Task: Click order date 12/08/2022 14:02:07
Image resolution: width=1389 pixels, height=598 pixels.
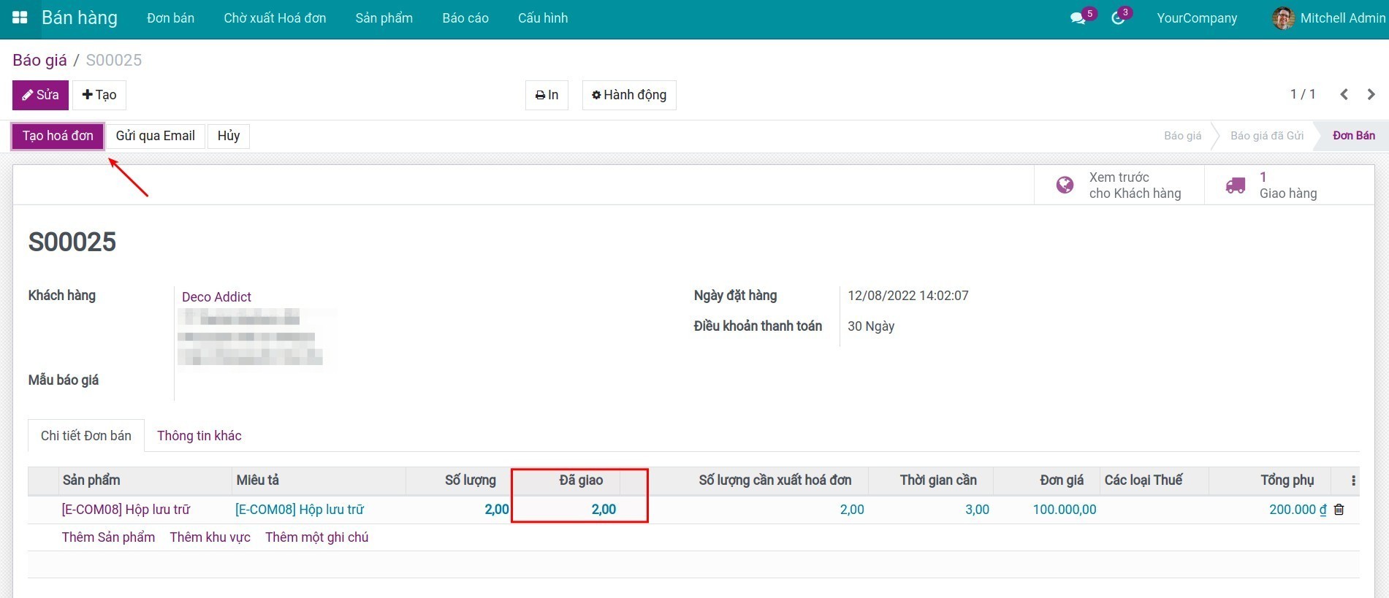Action: point(908,296)
